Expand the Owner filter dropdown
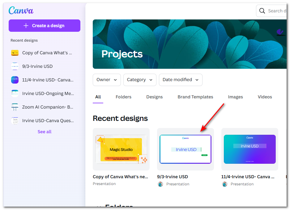 107,80
